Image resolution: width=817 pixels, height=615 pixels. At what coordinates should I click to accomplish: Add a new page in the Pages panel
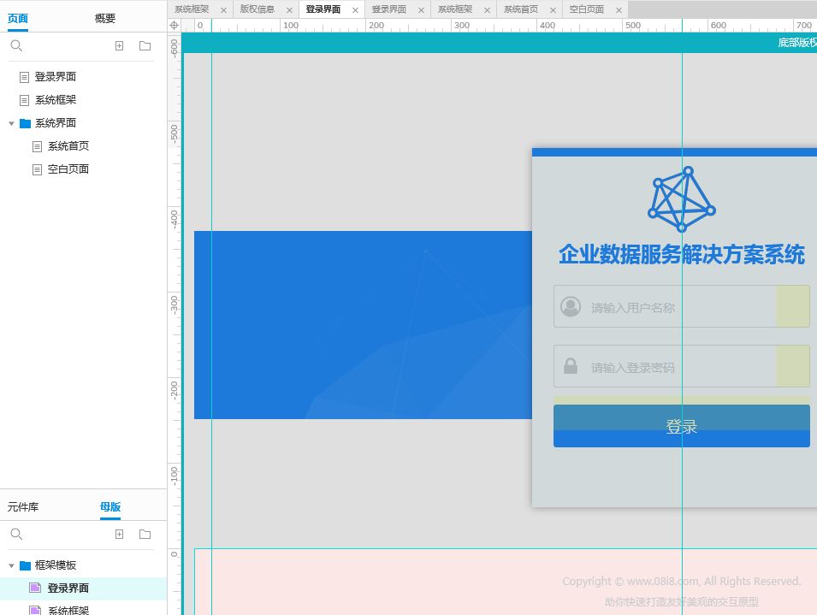click(120, 46)
